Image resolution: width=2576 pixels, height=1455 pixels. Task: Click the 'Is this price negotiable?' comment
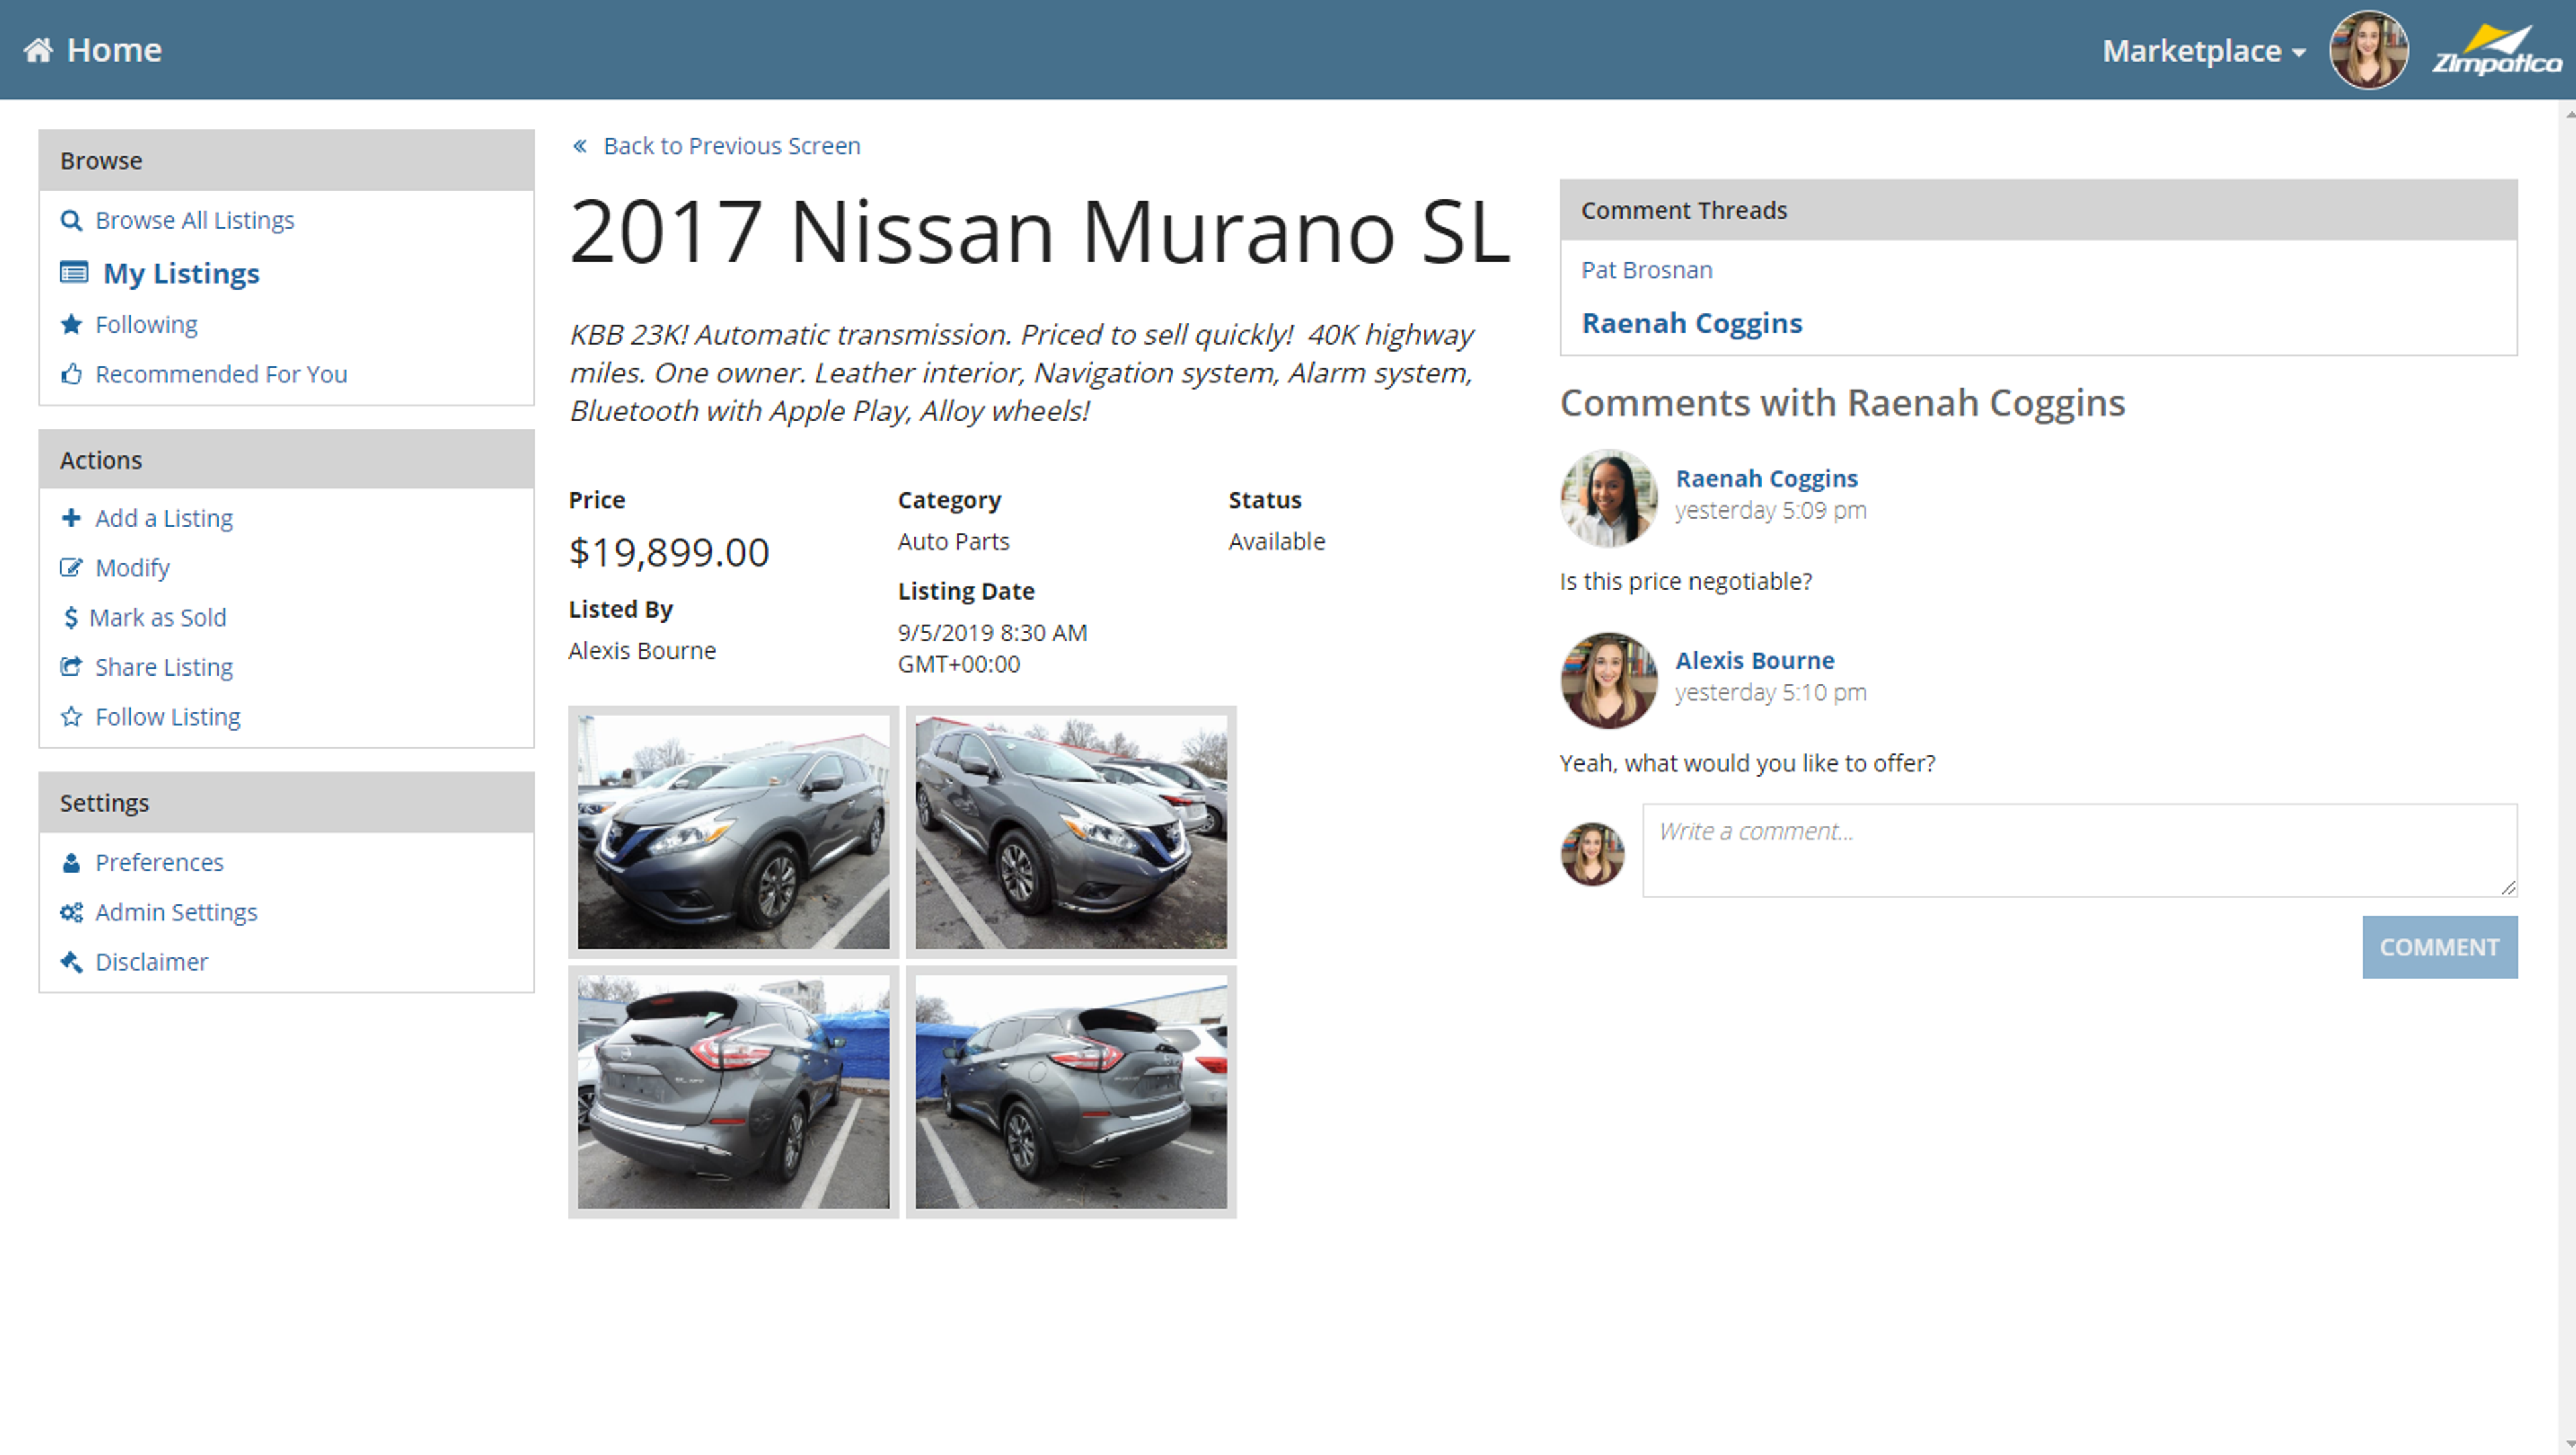point(1685,581)
